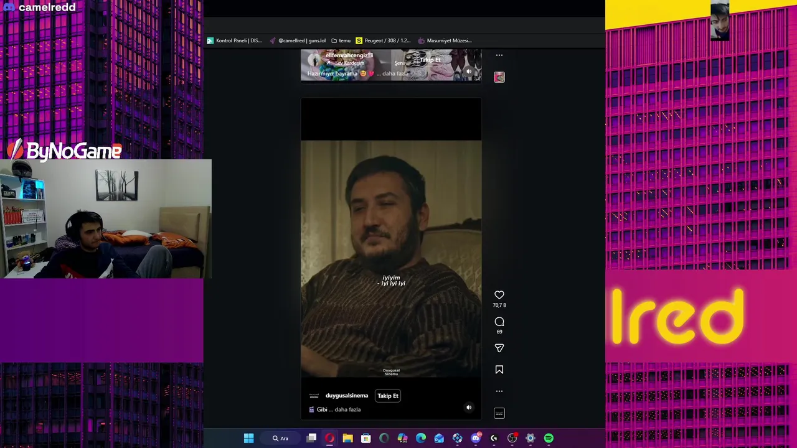The width and height of the screenshot is (797, 448).
Task: Open Spotify from the taskbar
Action: click(x=549, y=438)
